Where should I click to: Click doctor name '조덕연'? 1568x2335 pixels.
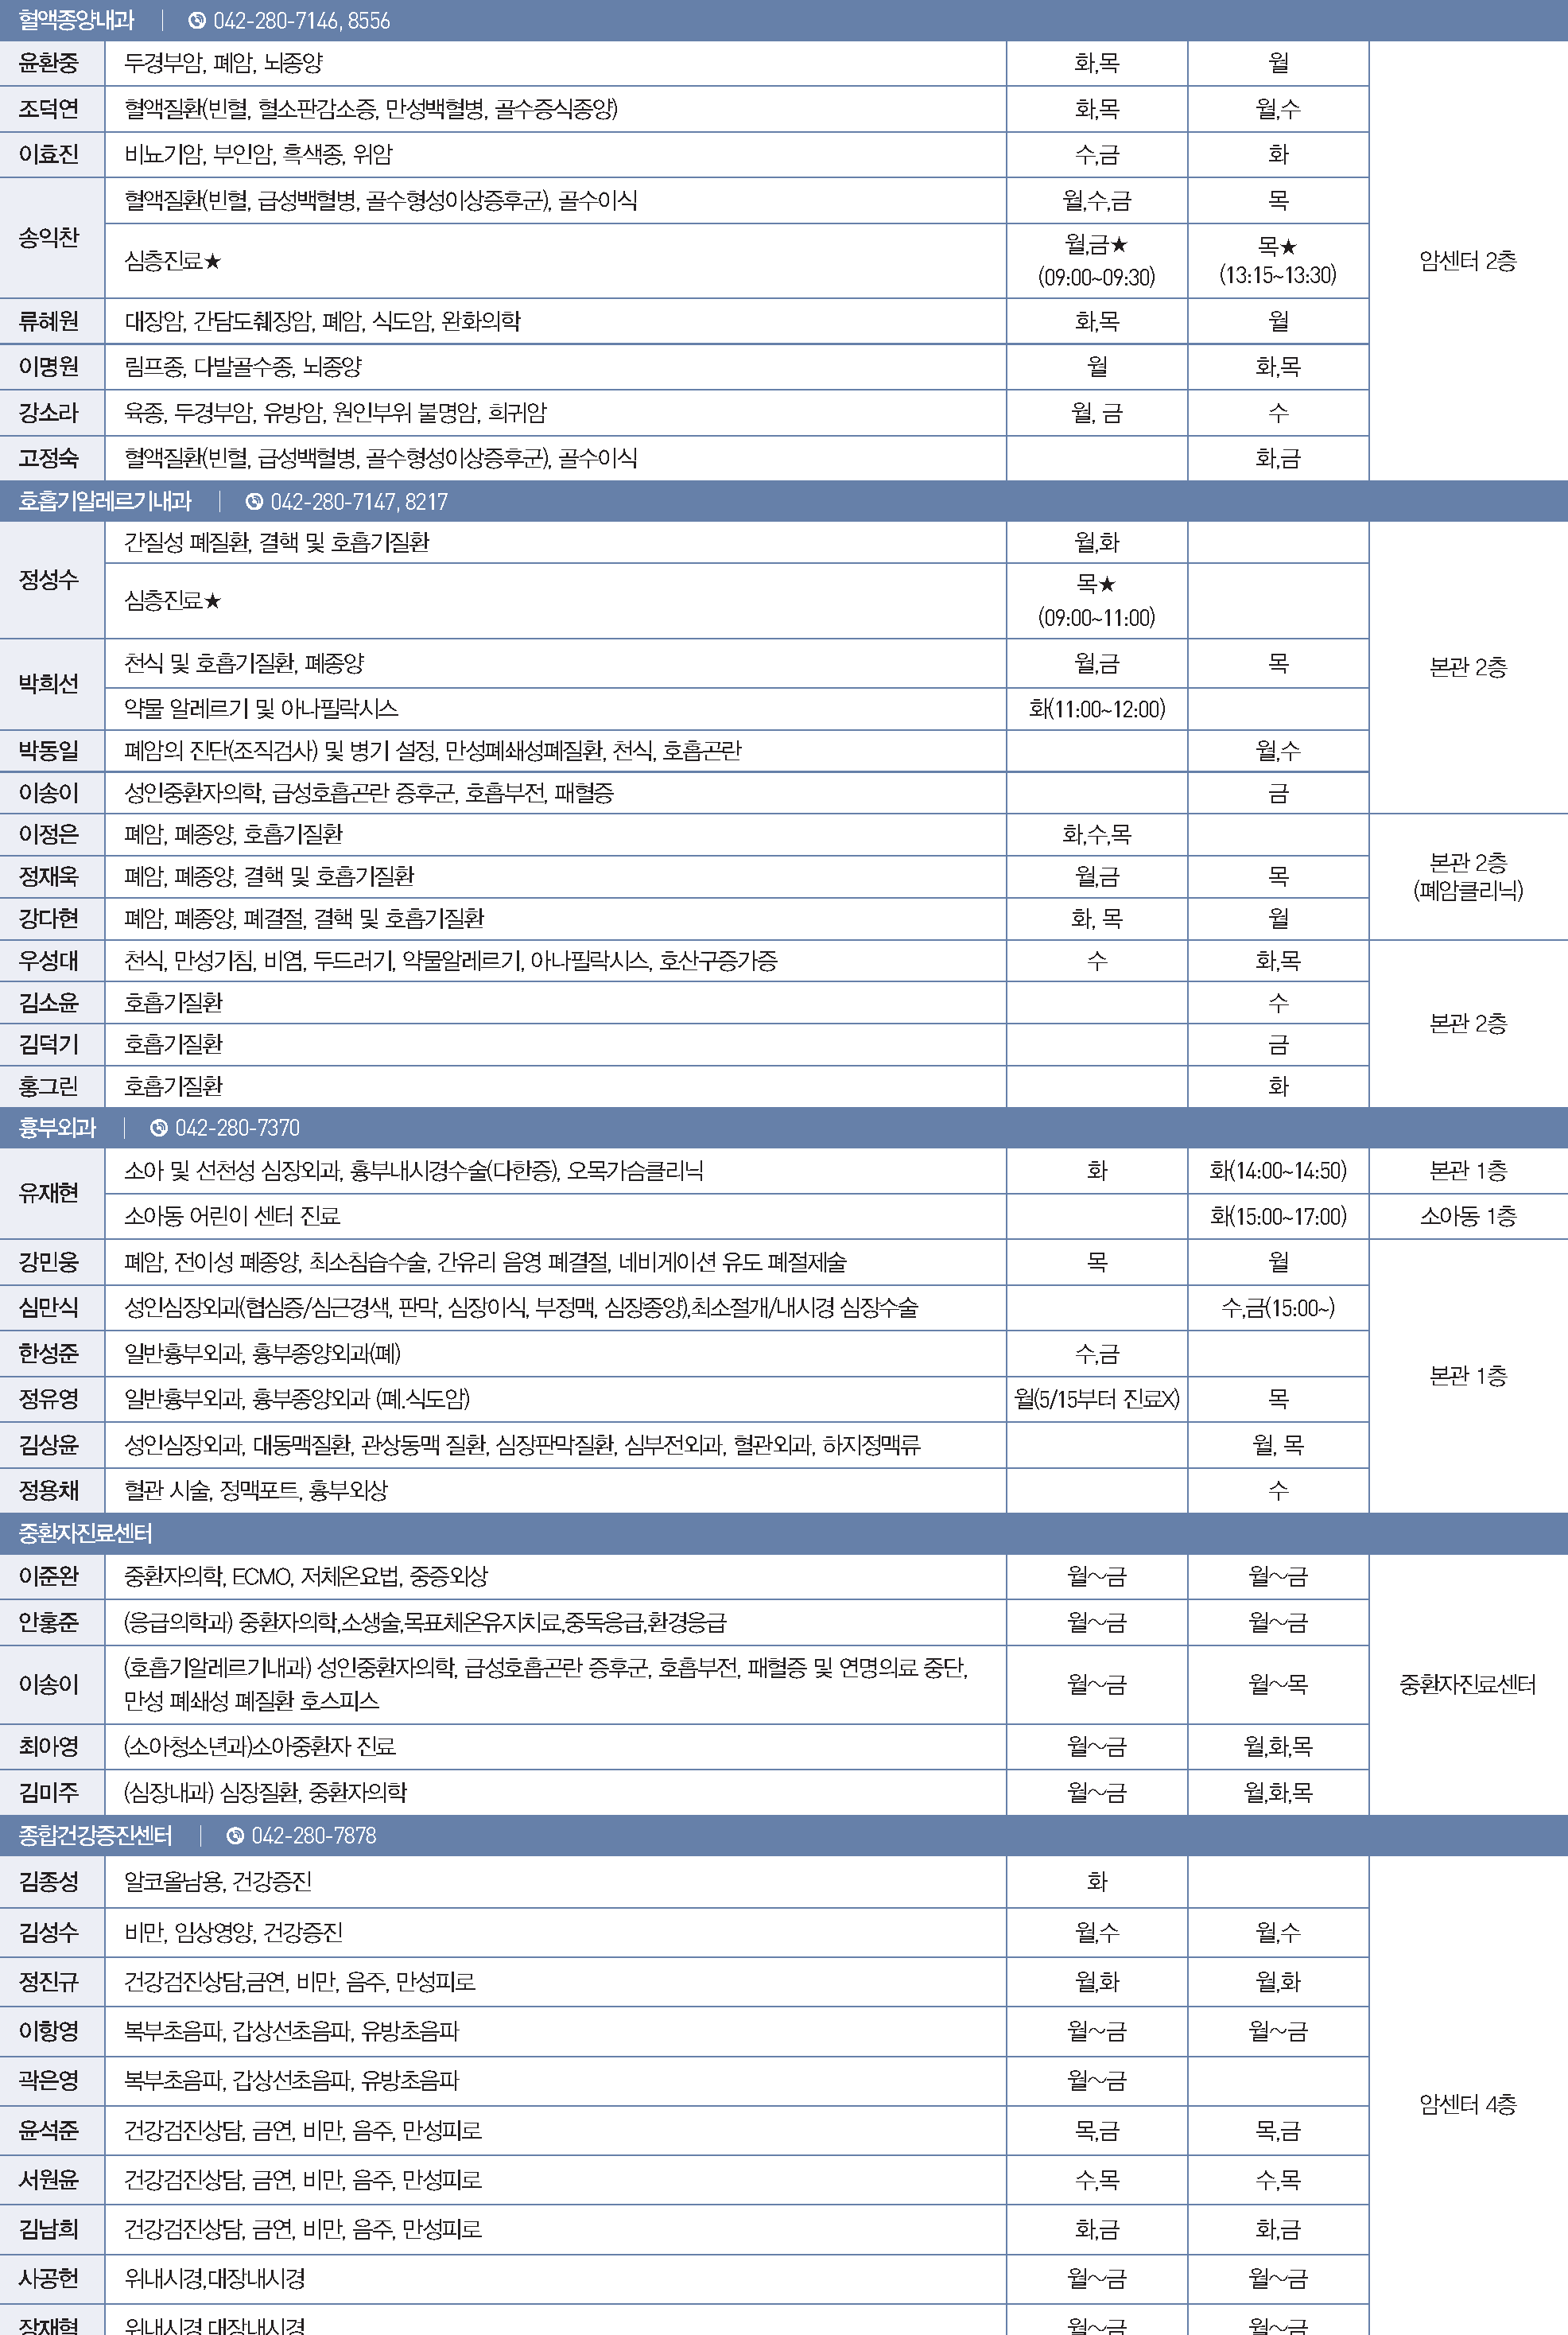pyautogui.click(x=48, y=109)
